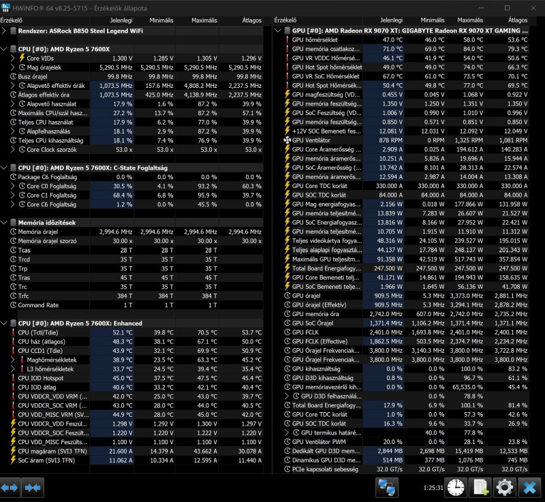The image size is (545, 502).
Task: Click the GPU Ventilátor fan icon
Action: [287, 140]
